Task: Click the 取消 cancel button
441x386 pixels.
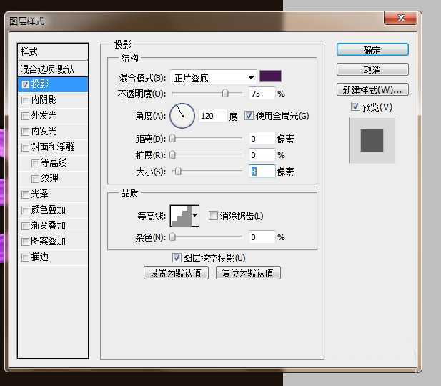Action: pyautogui.click(x=372, y=70)
